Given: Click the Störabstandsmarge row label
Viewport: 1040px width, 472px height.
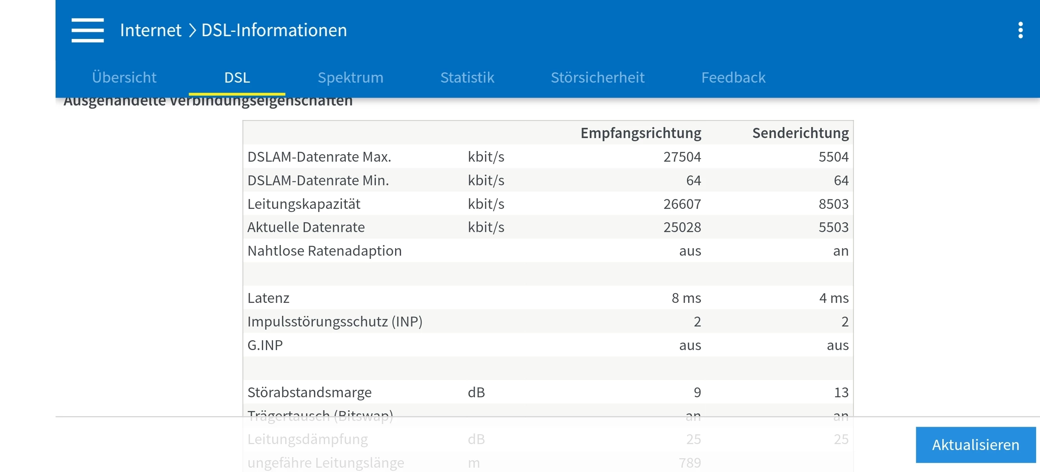Looking at the screenshot, I should tap(309, 392).
